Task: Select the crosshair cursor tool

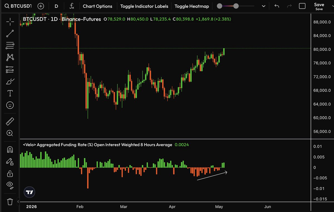Action: click(10, 21)
